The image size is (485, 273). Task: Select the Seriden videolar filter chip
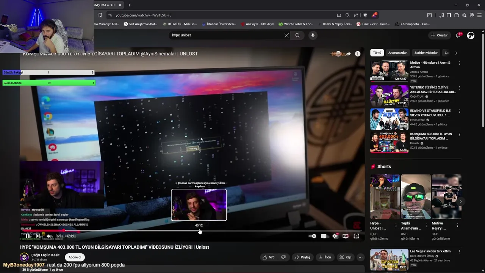tap(426, 53)
